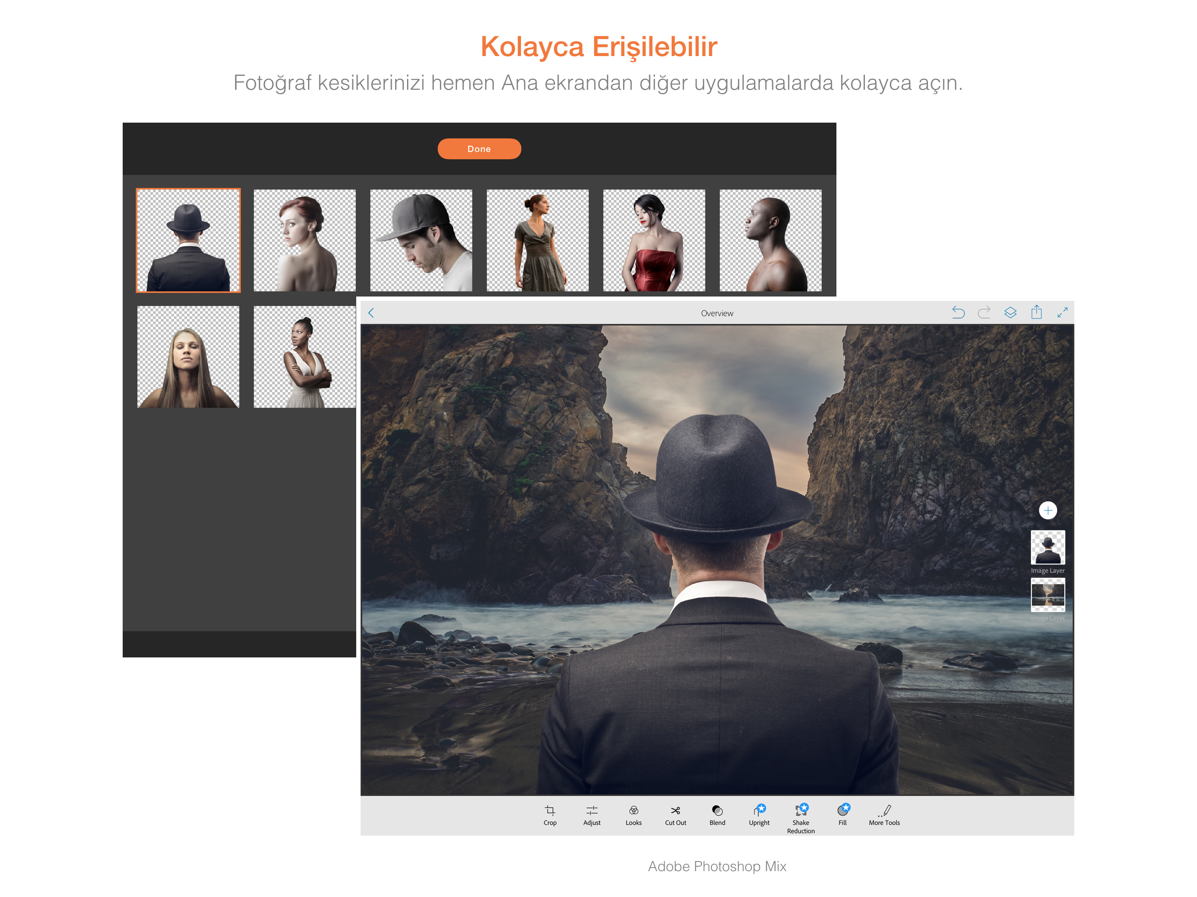Choose the woman in red dress cutout
Viewport: 1197px width, 897px height.
[x=654, y=240]
